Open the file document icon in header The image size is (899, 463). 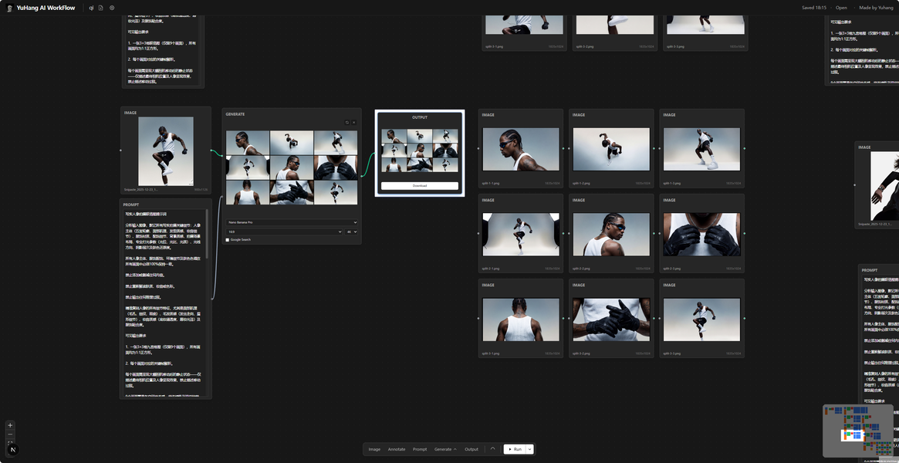click(x=101, y=8)
